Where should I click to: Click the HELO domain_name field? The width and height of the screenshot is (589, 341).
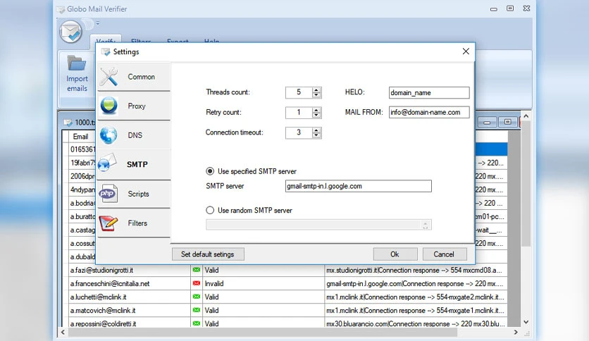pos(429,93)
